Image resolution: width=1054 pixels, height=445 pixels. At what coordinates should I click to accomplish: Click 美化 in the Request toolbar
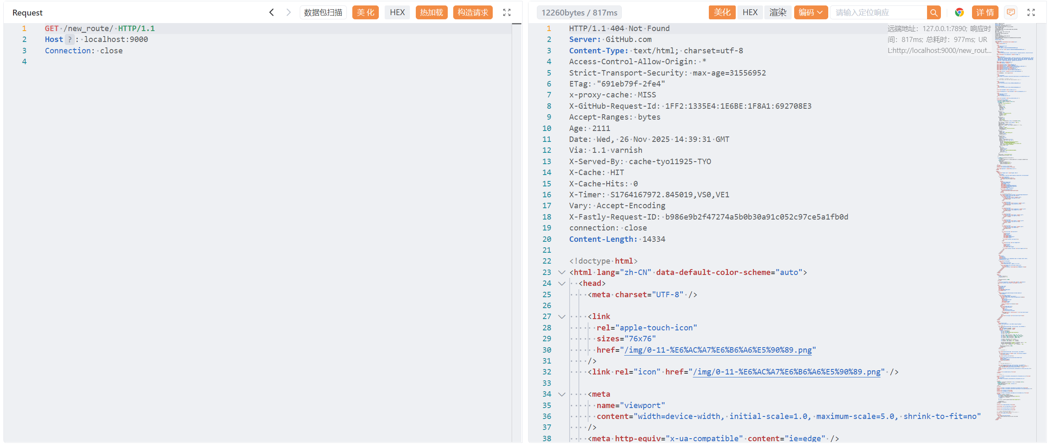pyautogui.click(x=366, y=13)
